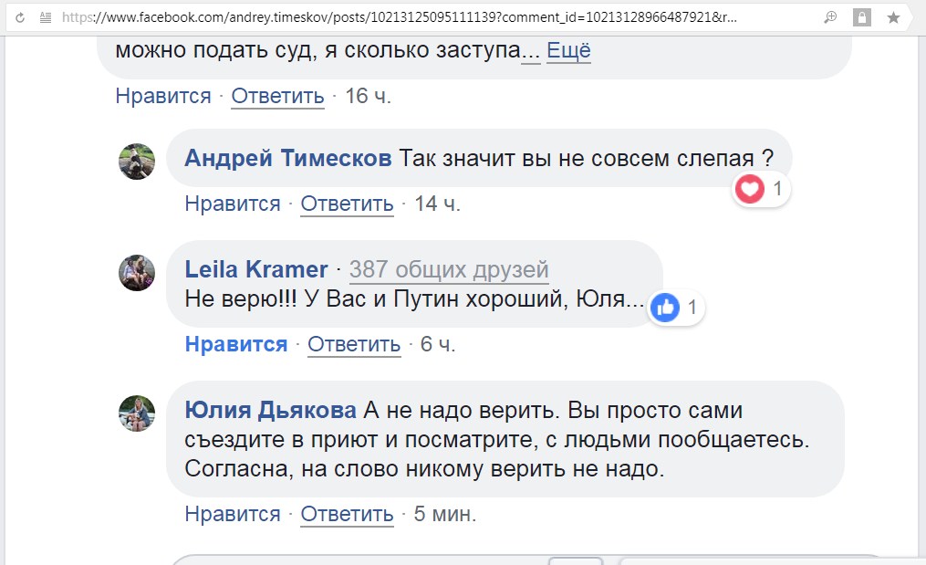Click Юлия Дьякова's avatar picture
Screen dimensions: 926x565
137,413
